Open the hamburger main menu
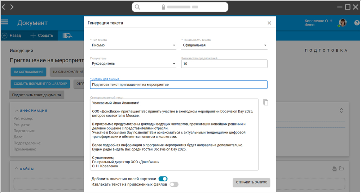This screenshot has width=361, height=193. [x=4, y=22]
